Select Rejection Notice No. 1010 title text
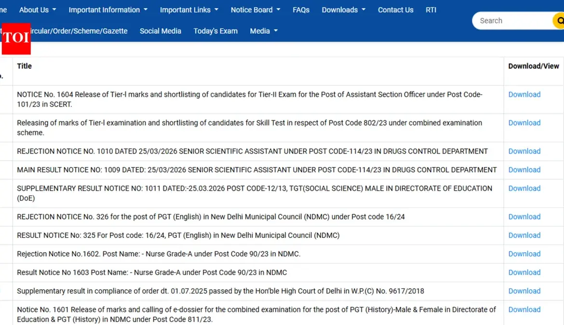Image resolution: width=564 pixels, height=325 pixels. coord(252,151)
